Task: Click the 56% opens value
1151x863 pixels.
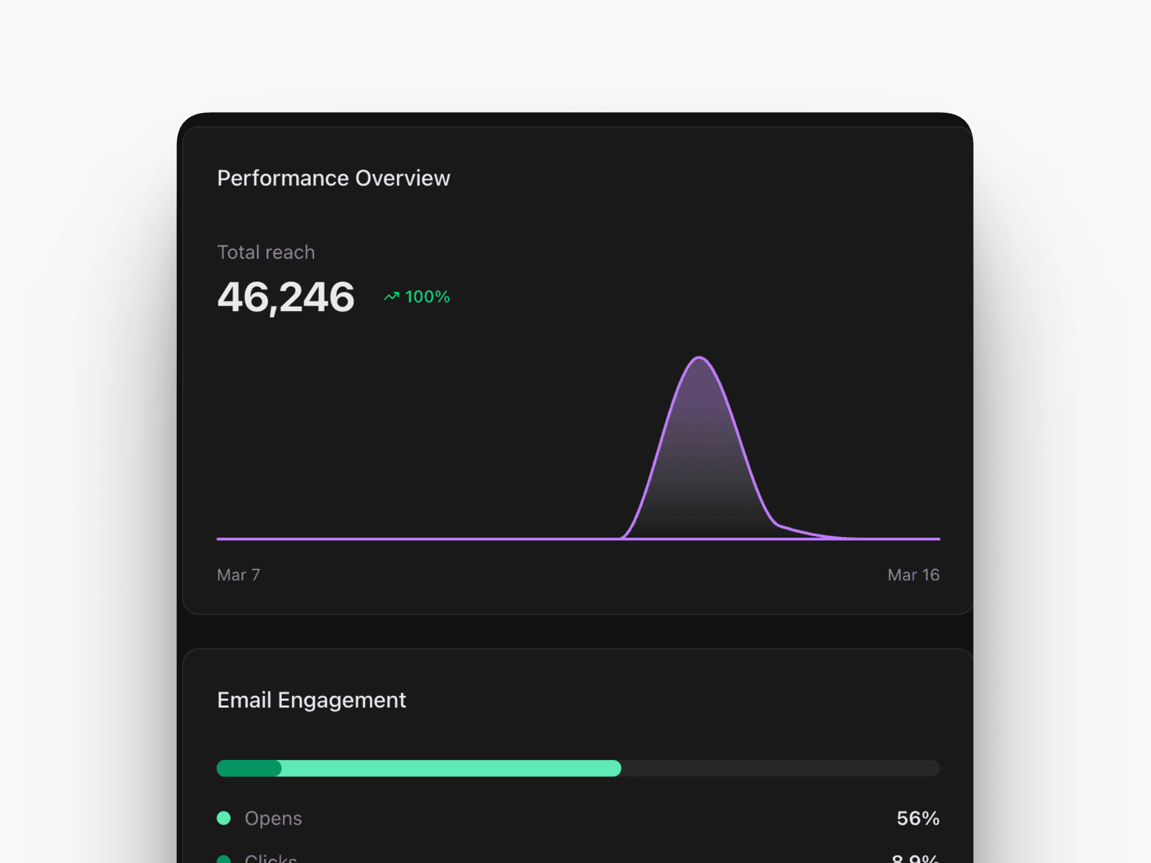Action: (917, 818)
